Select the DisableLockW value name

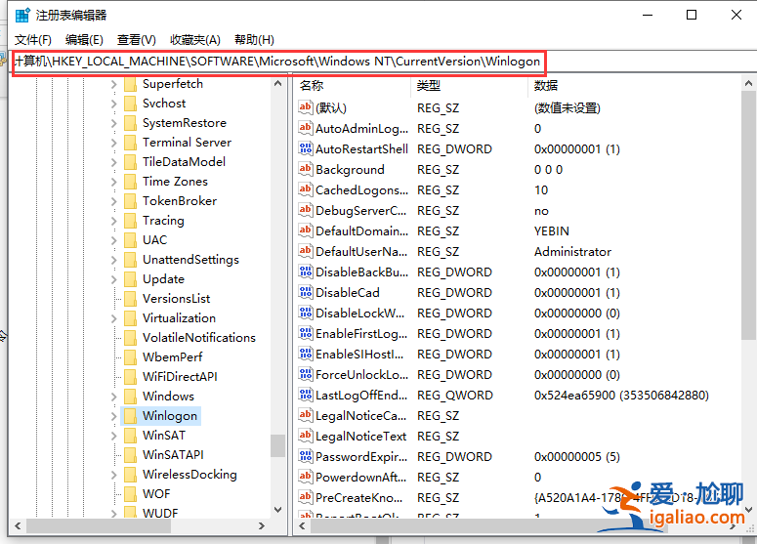coord(360,314)
